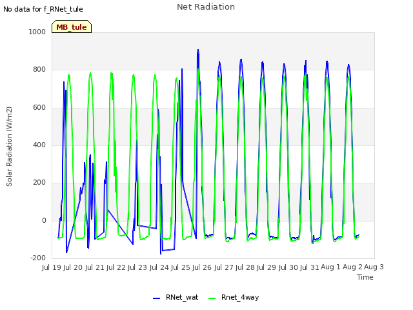
Task: Click the Jul 28 x-axis date label
Action: click(245, 267)
